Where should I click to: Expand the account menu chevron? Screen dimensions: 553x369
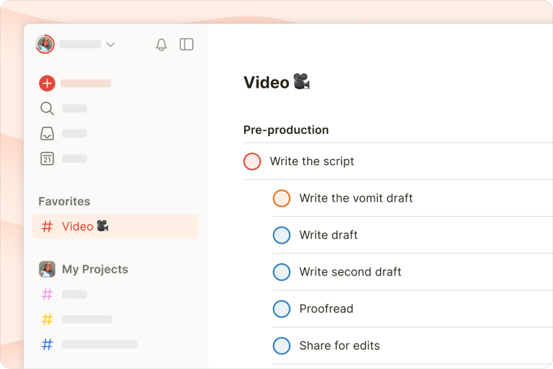tap(111, 44)
